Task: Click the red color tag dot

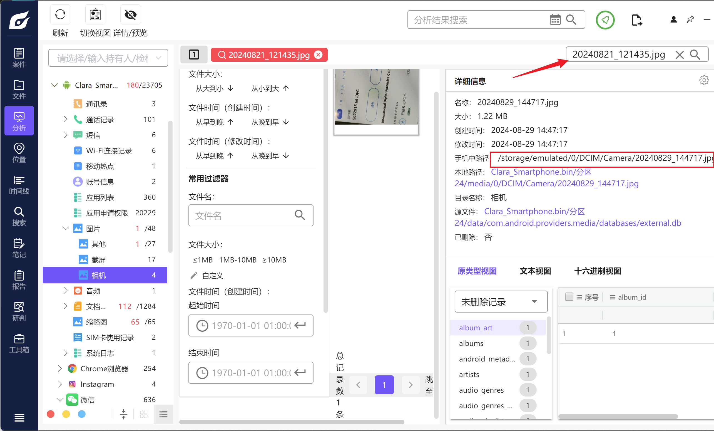Action: (x=51, y=414)
